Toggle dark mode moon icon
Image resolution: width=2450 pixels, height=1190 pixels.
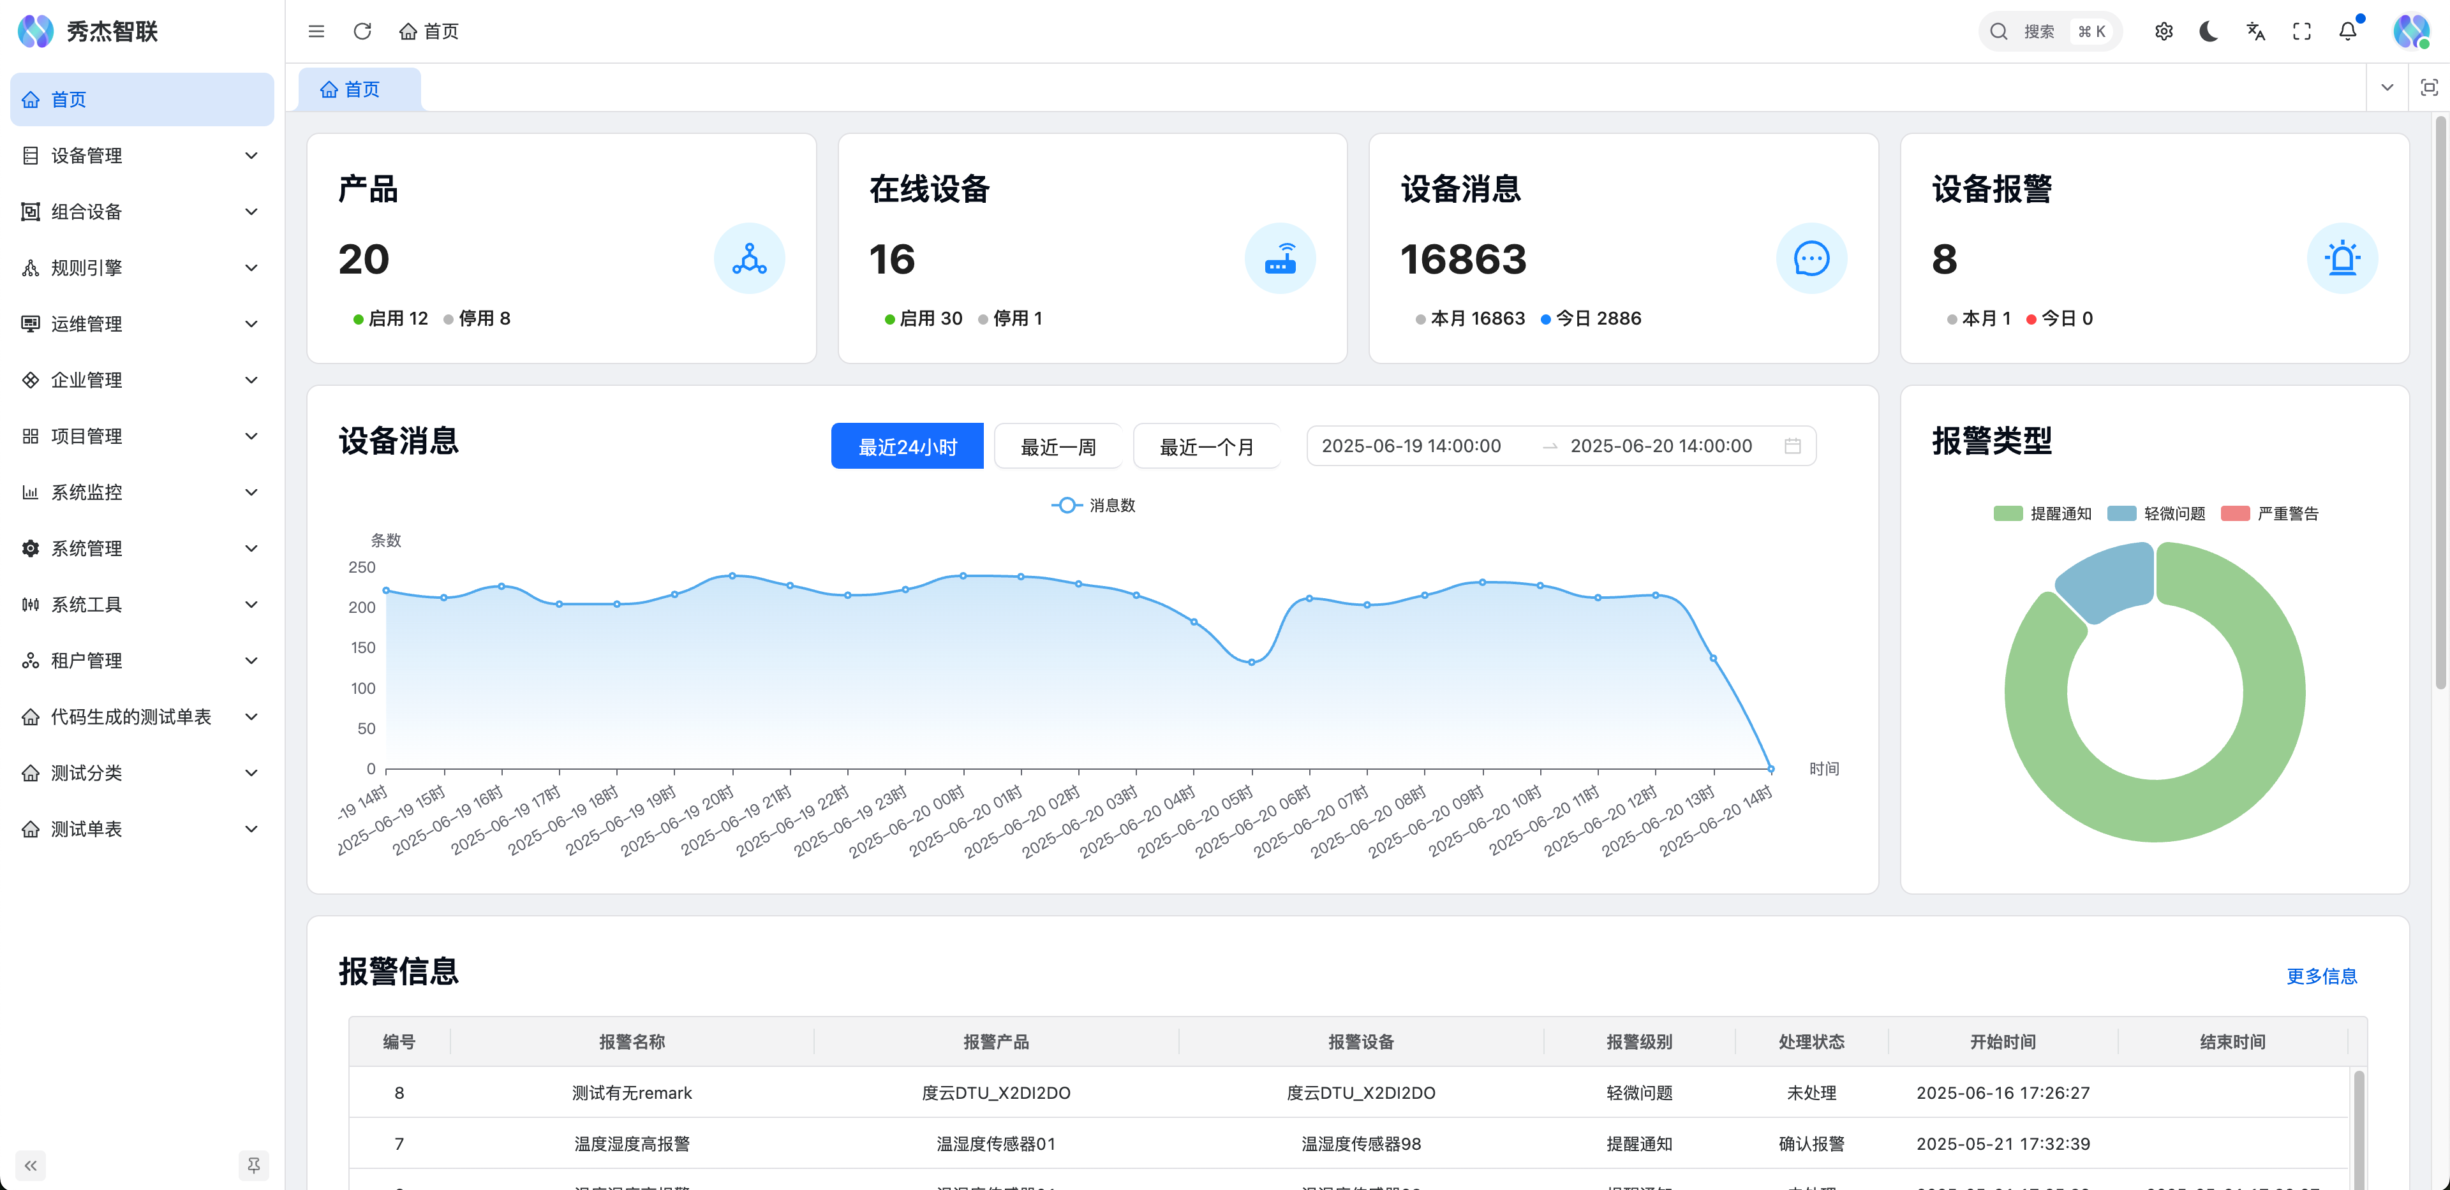(x=2209, y=31)
